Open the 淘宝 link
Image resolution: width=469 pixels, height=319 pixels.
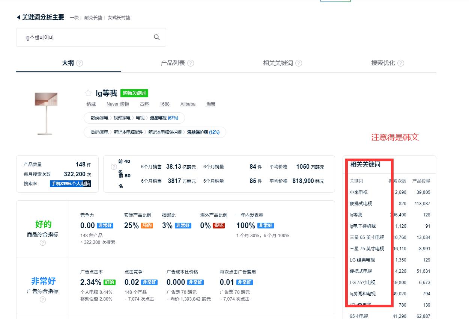(x=210, y=104)
